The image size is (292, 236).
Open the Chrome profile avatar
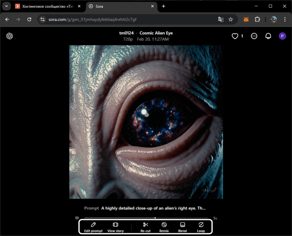pyautogui.click(x=273, y=19)
